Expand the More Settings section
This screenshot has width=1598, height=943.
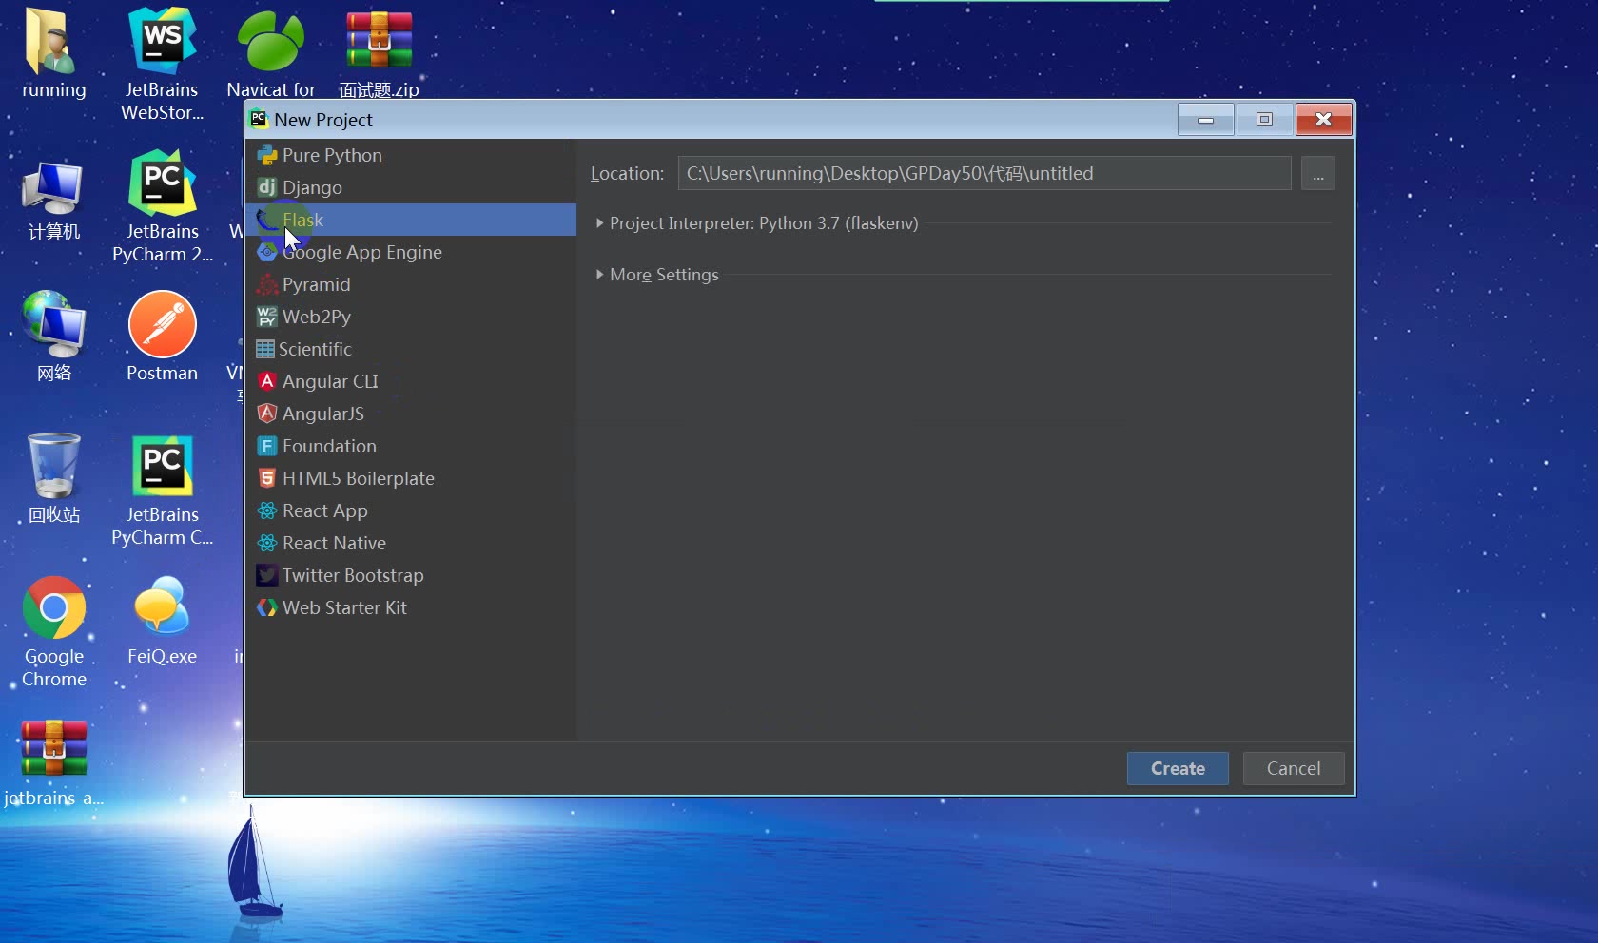pyautogui.click(x=600, y=275)
